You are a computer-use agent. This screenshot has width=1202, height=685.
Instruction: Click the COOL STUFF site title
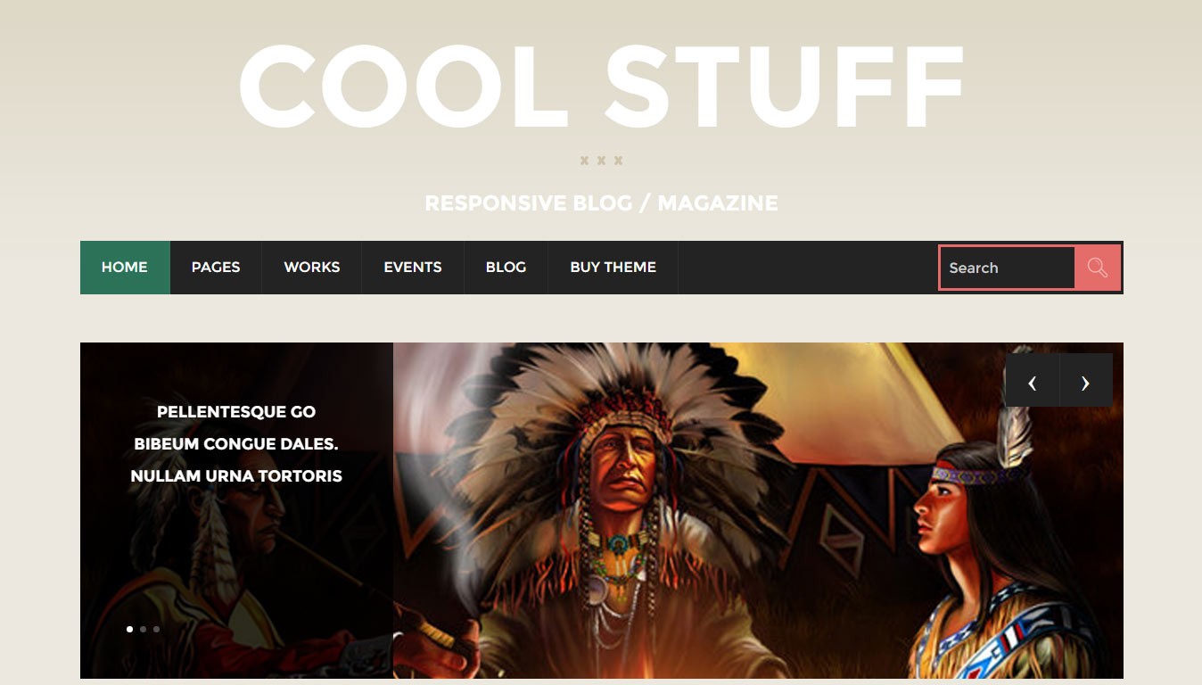(x=602, y=87)
